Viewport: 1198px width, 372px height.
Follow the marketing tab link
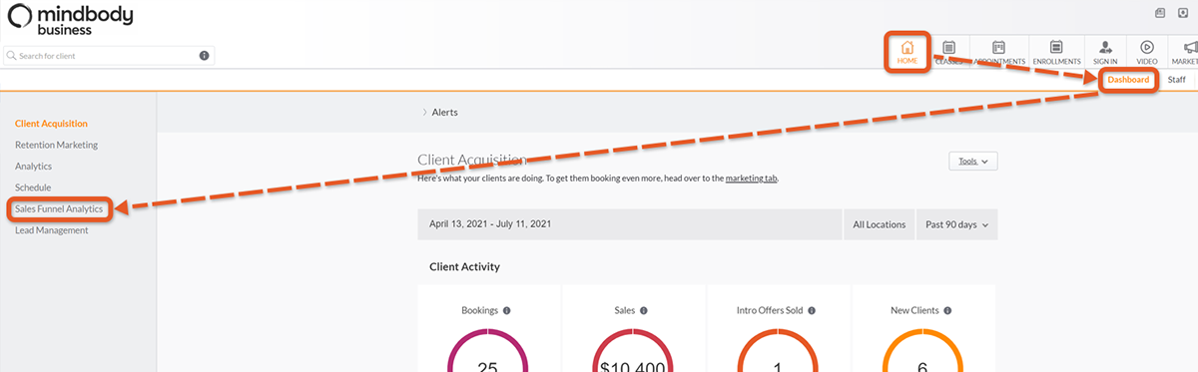[x=751, y=178]
